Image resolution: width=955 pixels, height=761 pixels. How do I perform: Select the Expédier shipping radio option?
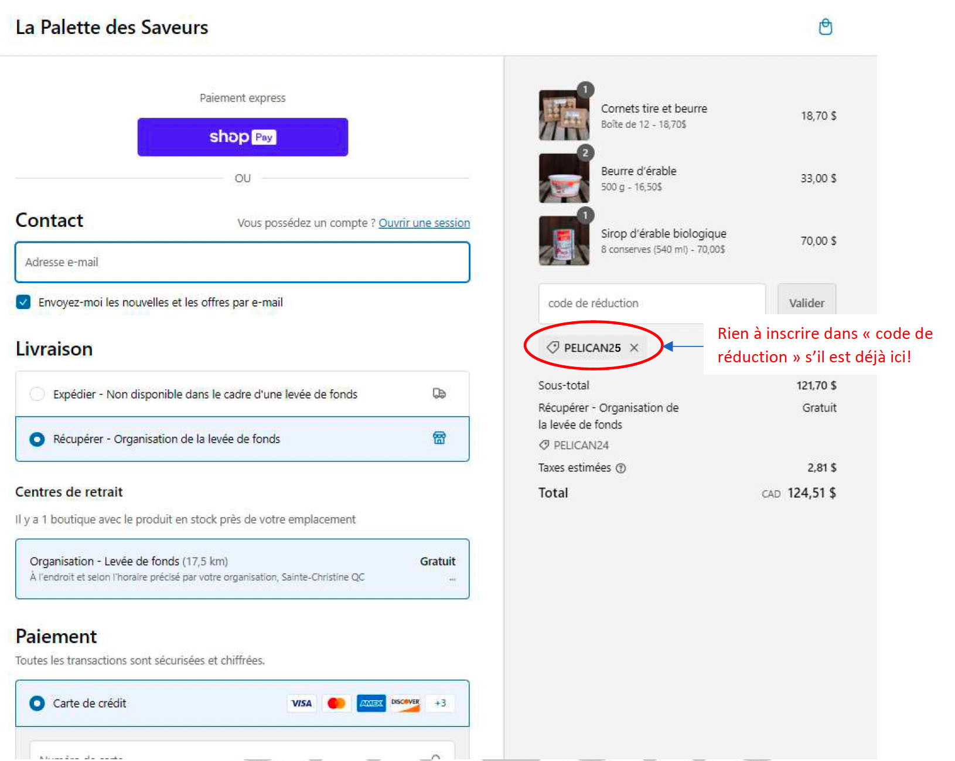37,394
